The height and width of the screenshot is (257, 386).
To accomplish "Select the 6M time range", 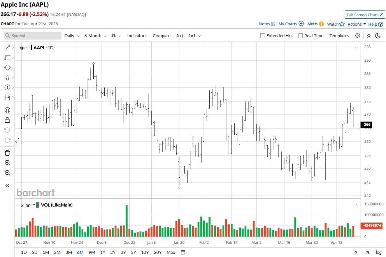I will tap(80, 252).
